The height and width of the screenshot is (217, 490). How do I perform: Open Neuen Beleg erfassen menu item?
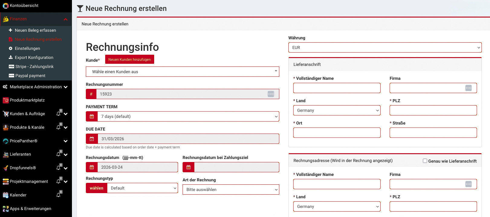click(x=35, y=30)
